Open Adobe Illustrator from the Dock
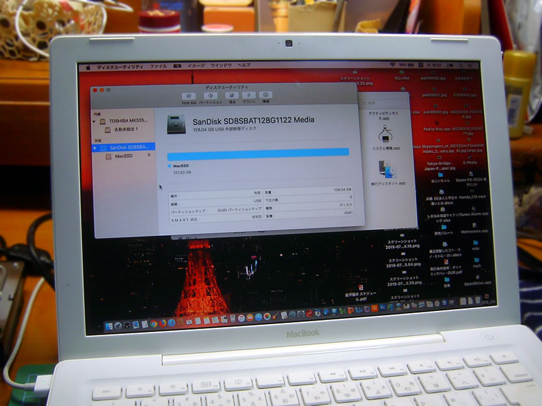 click(x=375, y=309)
